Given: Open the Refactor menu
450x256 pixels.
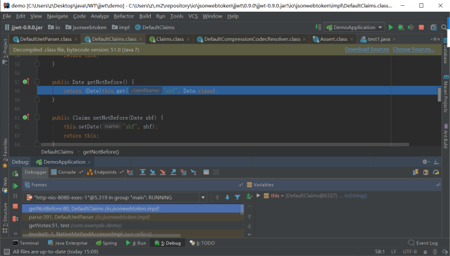Looking at the screenshot, I should (124, 16).
